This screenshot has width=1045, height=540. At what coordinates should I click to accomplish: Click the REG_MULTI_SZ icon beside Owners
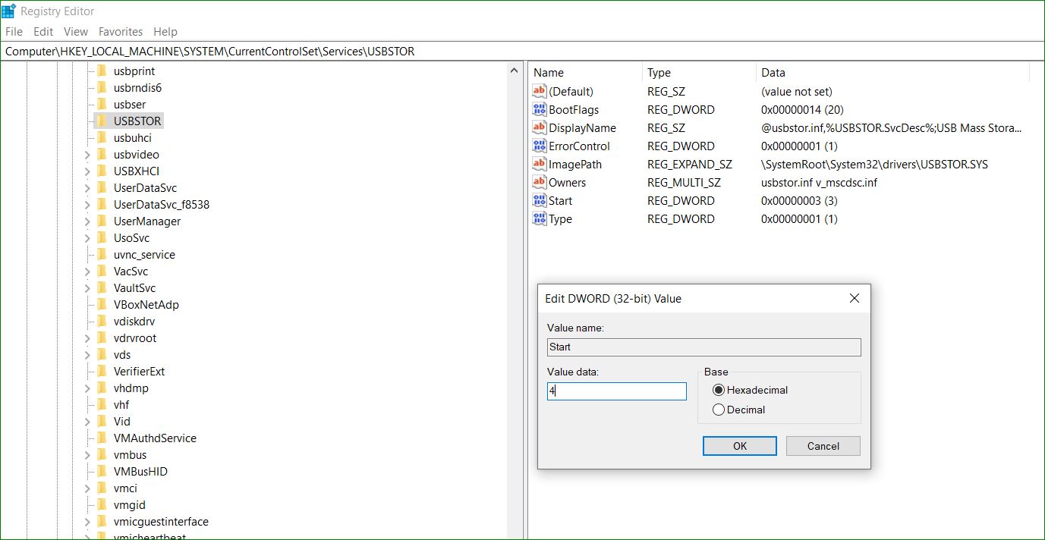538,182
